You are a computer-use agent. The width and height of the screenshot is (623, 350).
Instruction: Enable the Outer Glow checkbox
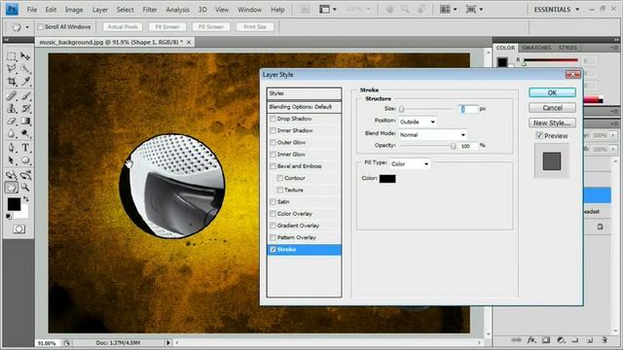click(273, 143)
